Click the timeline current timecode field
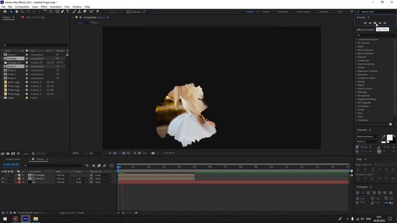 tap(11, 165)
